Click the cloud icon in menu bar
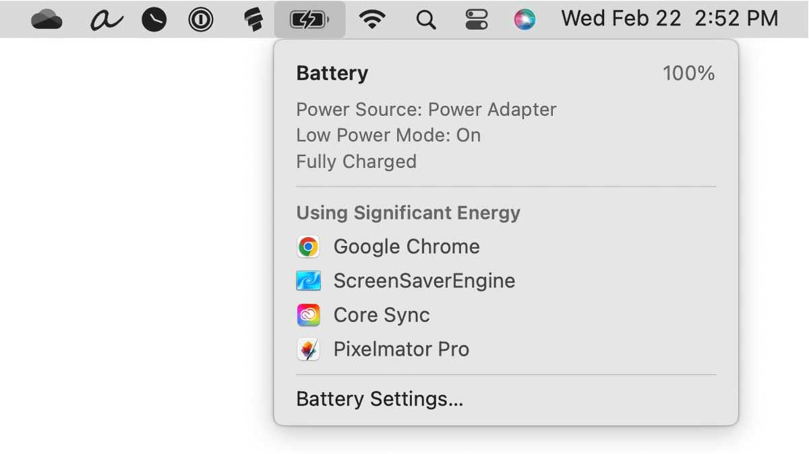Image resolution: width=809 pixels, height=454 pixels. pyautogui.click(x=47, y=20)
